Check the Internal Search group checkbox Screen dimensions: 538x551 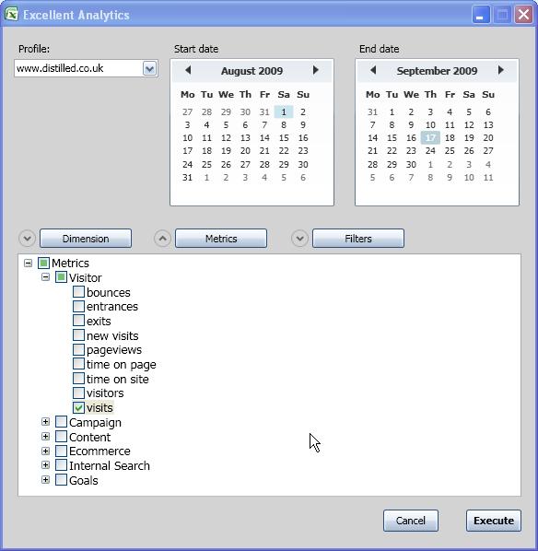(61, 465)
